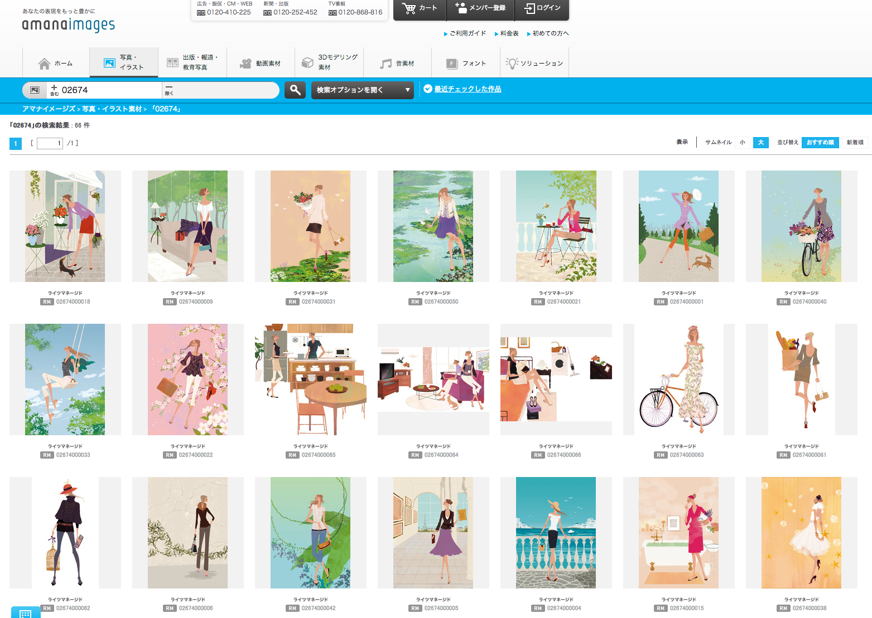Open 出版・報道・教育写真 tab
Image resolution: width=872 pixels, height=618 pixels.
pyautogui.click(x=192, y=62)
